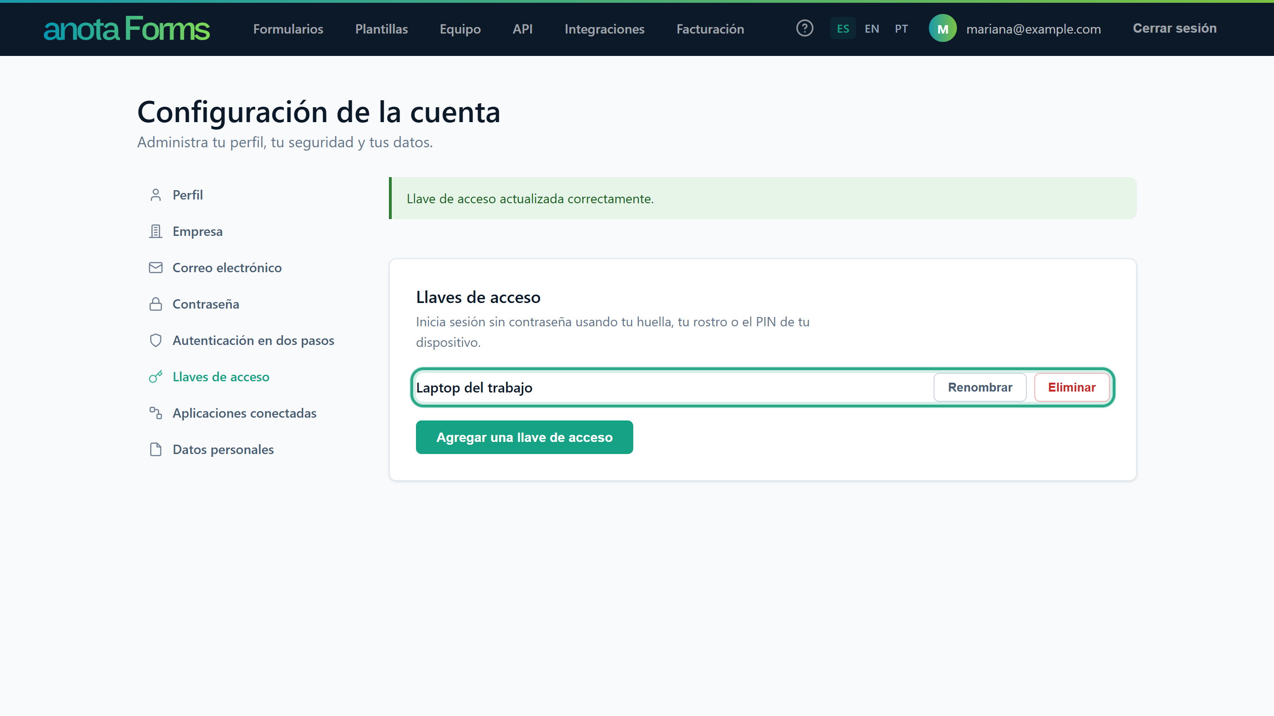Click the Contraseña padlock icon
1274x716 pixels.
point(155,304)
